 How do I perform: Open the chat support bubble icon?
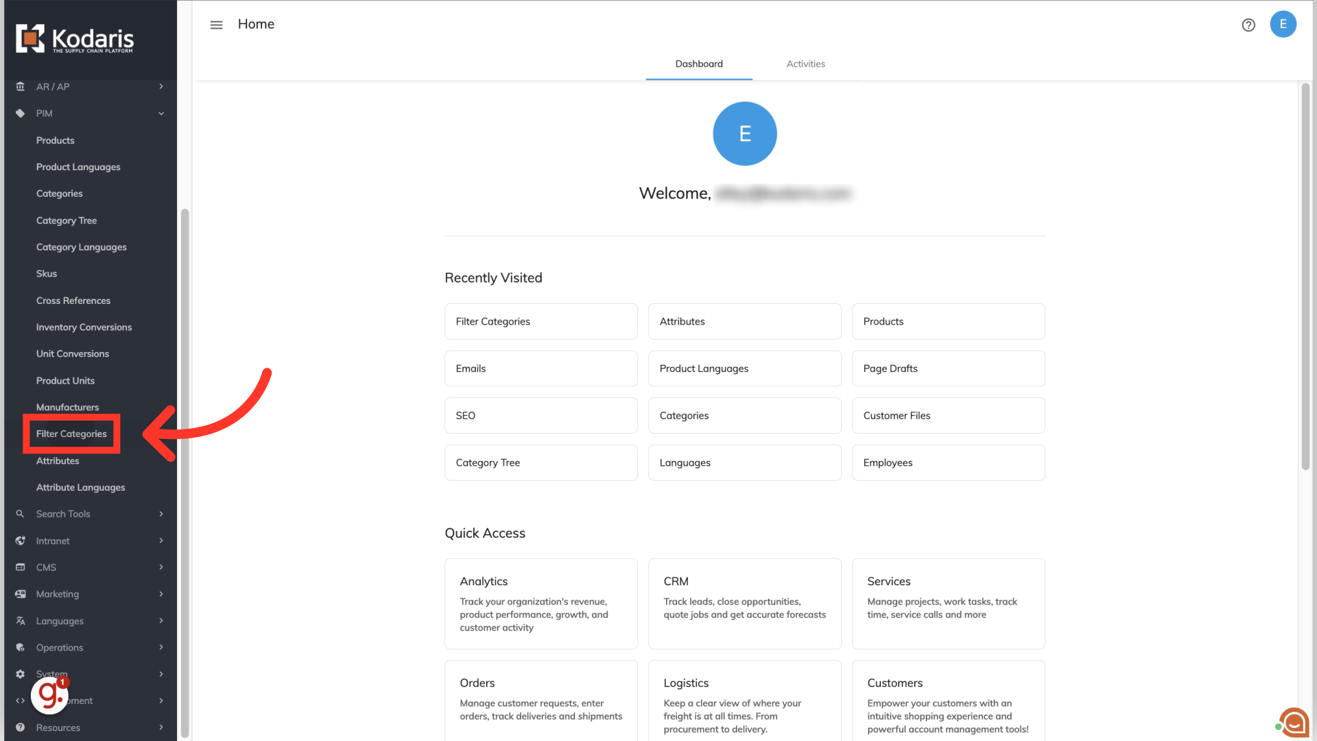pos(1294,722)
